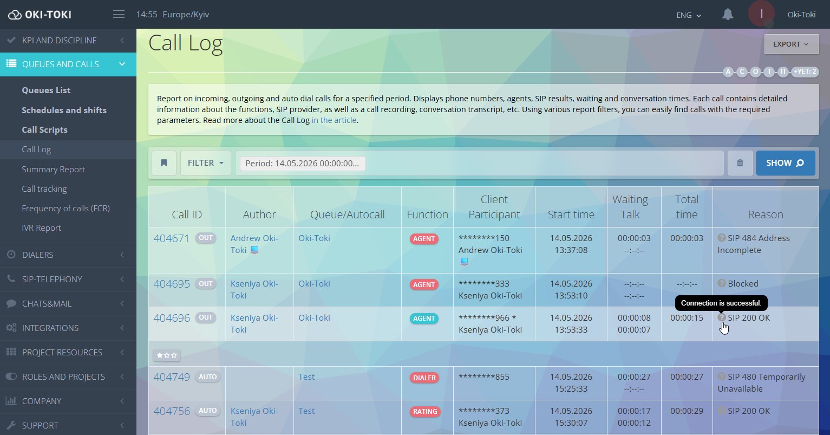Click help icon next to Blocked reason
Screen dimensions: 830x435
[x=722, y=283]
